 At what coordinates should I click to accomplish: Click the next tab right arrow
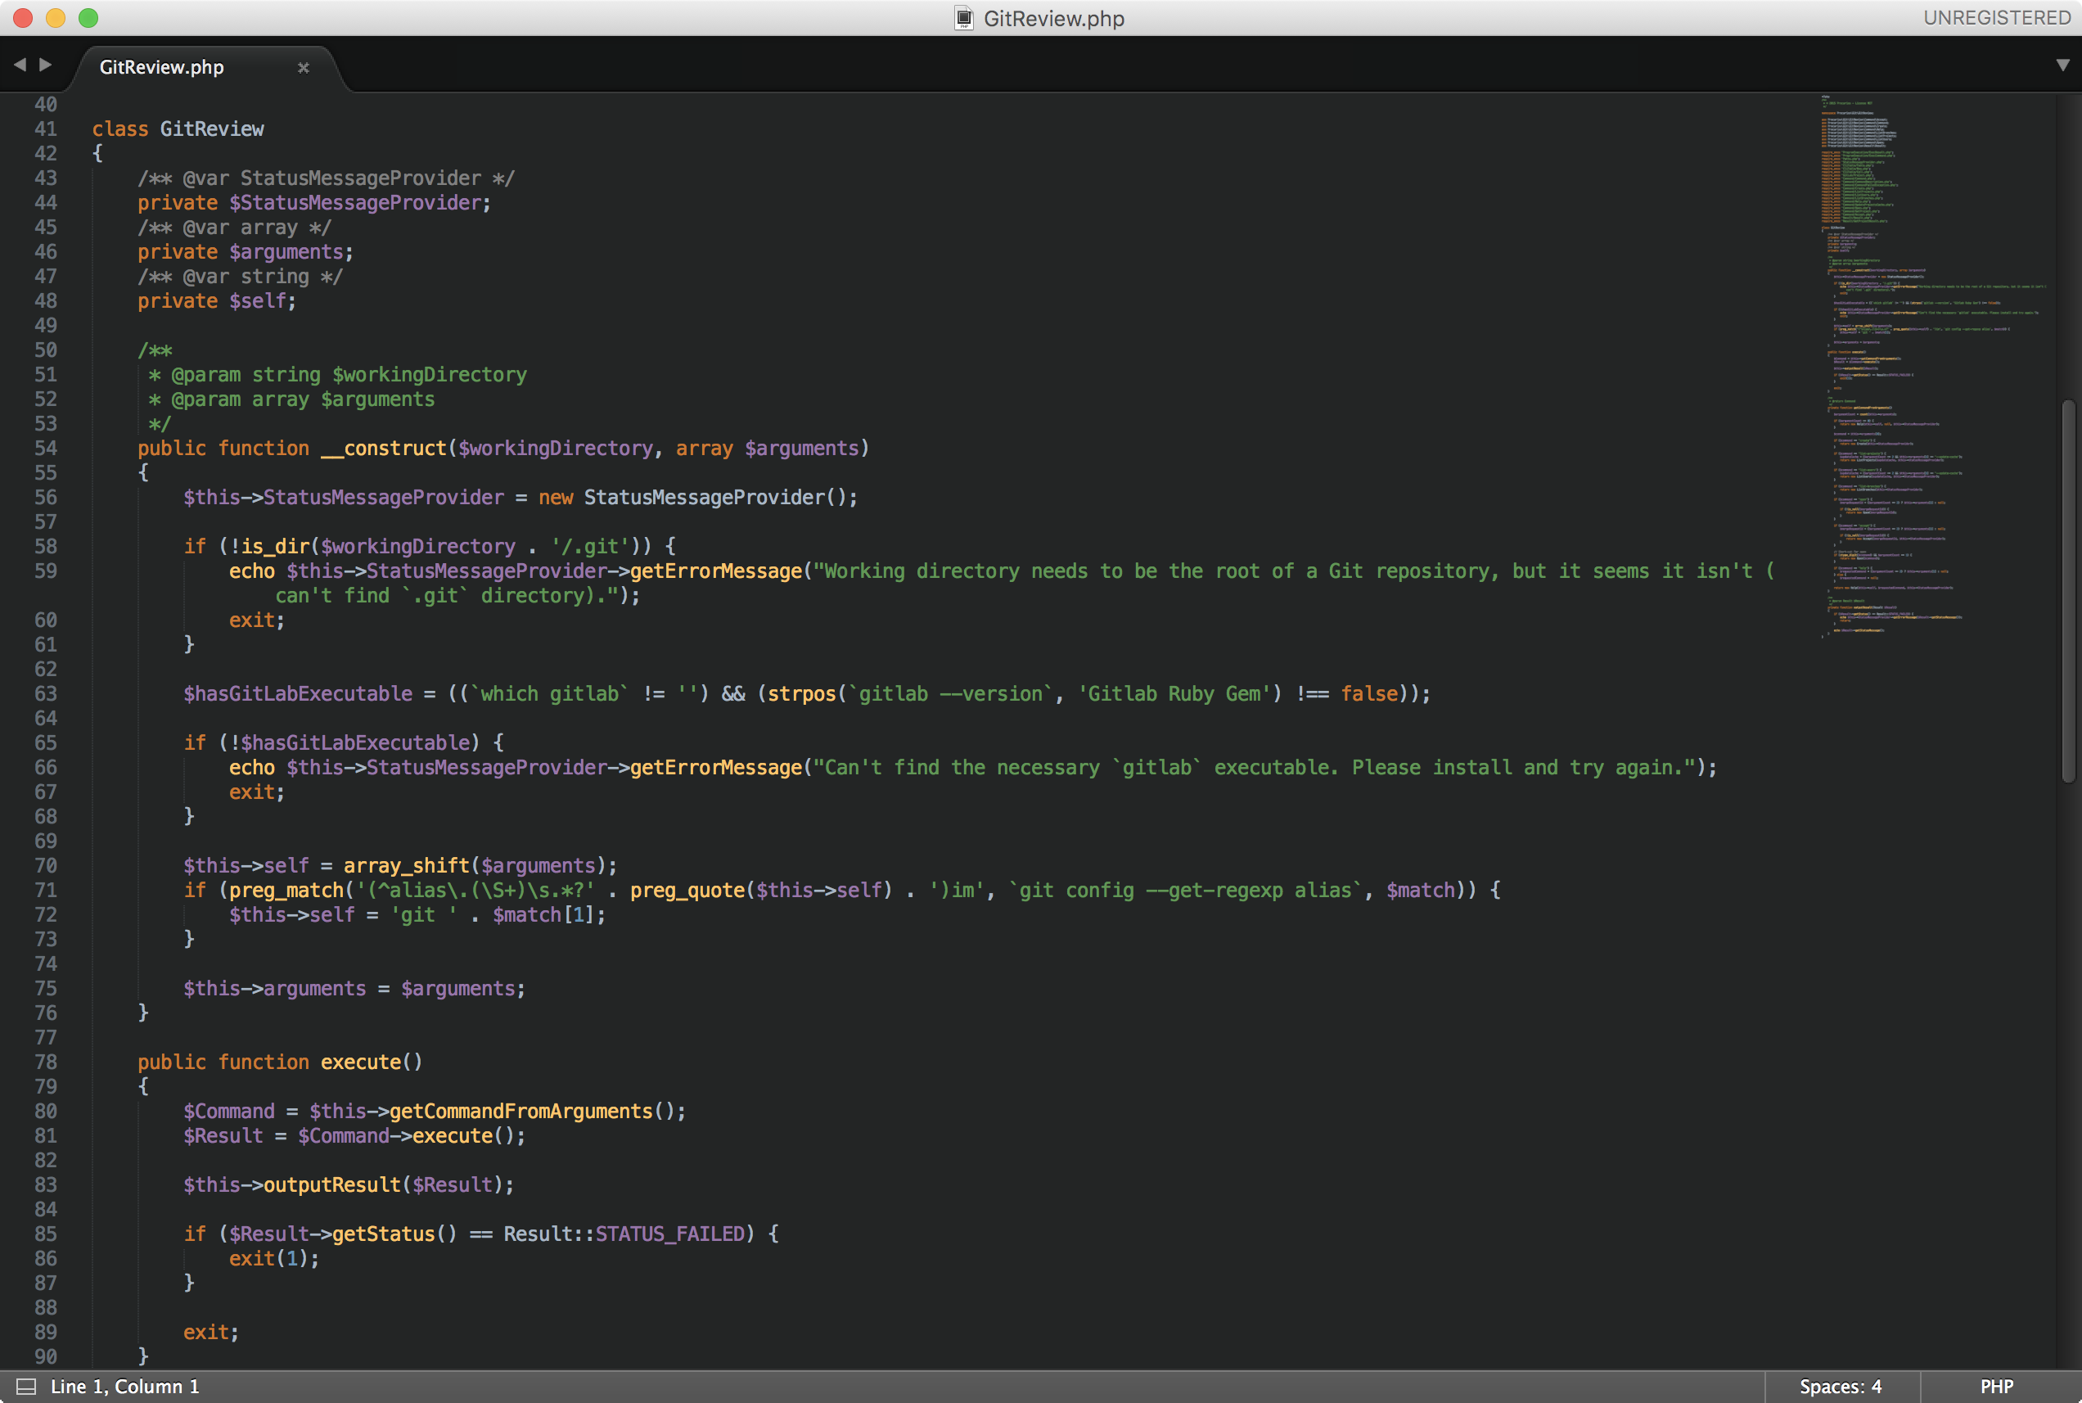click(x=46, y=65)
